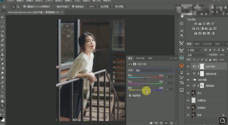Expand the 肤色调整 layer group
The image size is (228, 125).
click(192, 80)
